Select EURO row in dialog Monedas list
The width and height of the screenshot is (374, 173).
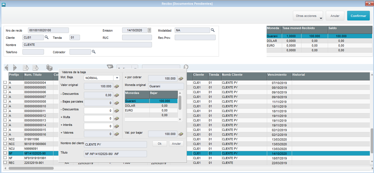[x=151, y=110]
